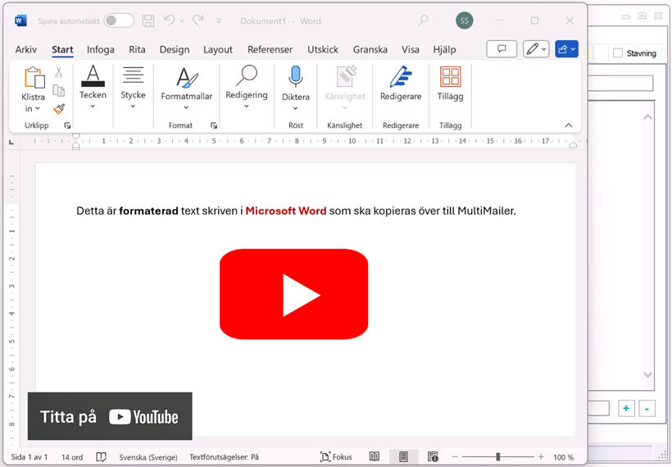672x467 pixels.
Task: Click the zoom out minus button
Action: coord(455,457)
